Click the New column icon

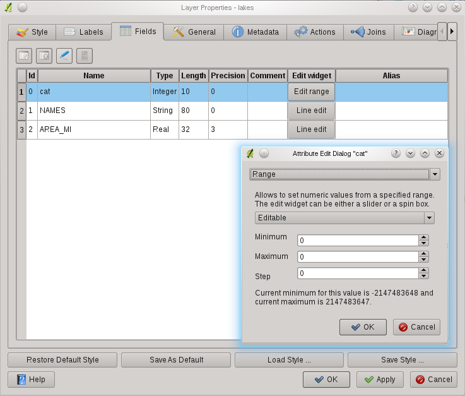(24, 56)
